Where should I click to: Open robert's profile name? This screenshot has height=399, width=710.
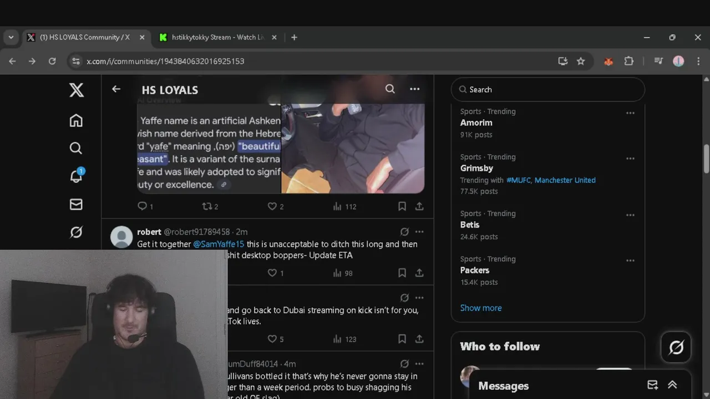coord(149,232)
